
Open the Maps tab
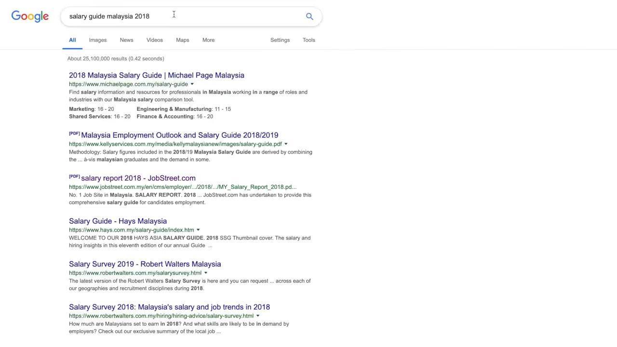183,40
